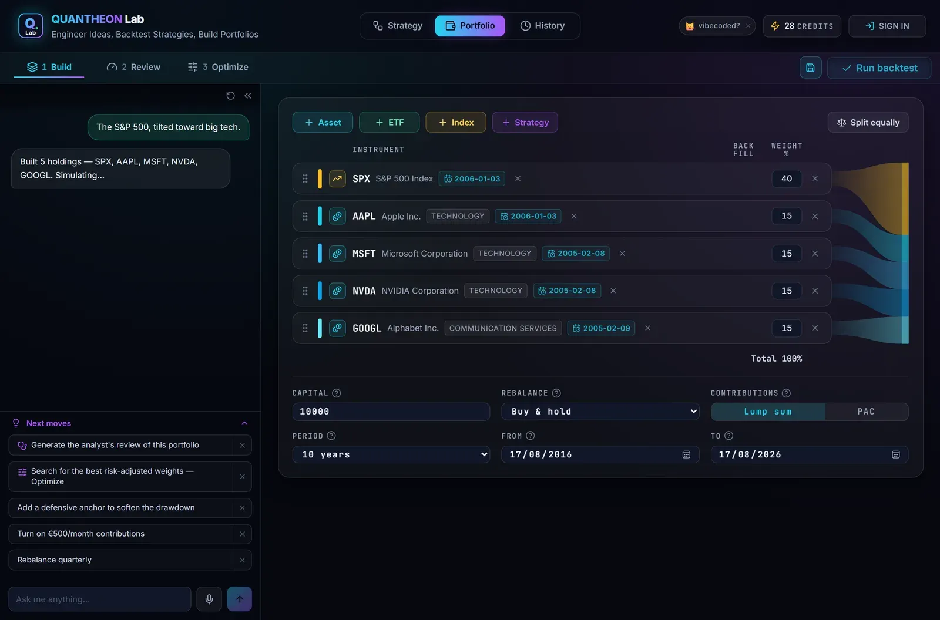Screen dimensions: 940x620
Task: Clear the MSFT backfill date
Action: (622, 254)
